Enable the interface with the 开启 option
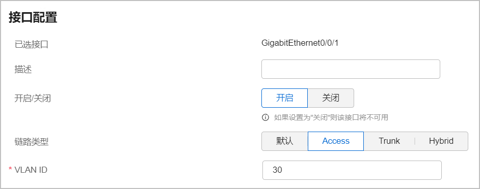480x189 pixels. (x=285, y=98)
